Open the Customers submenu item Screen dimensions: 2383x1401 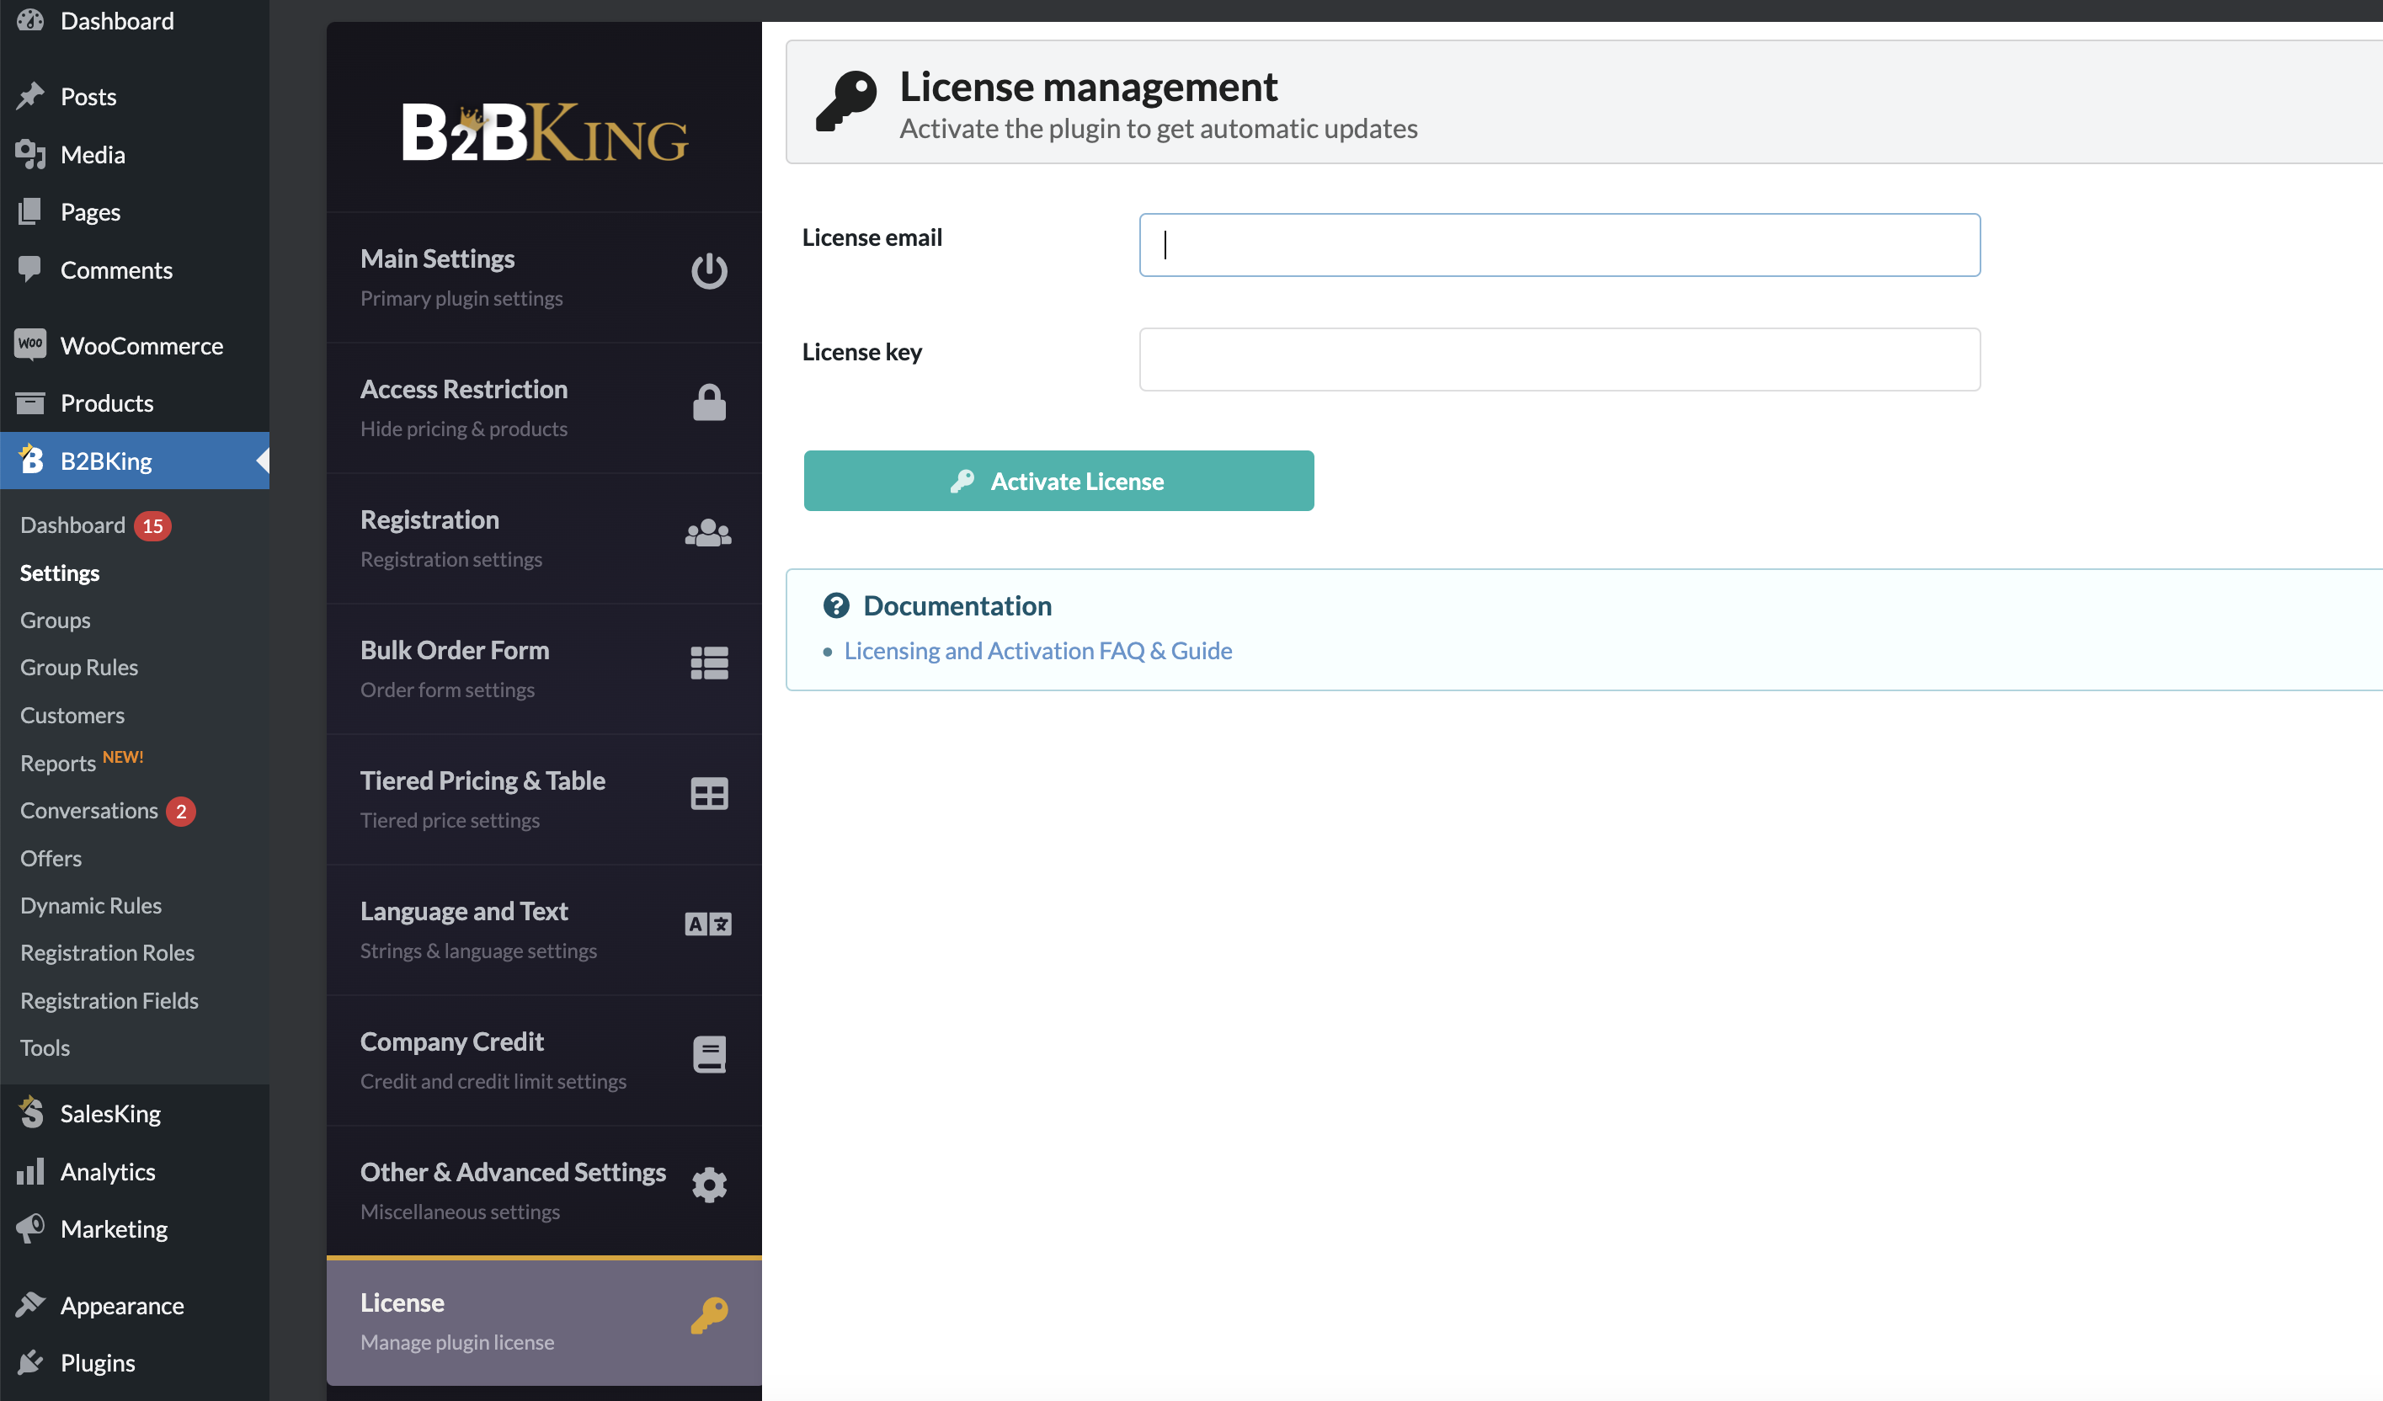pos(72,715)
